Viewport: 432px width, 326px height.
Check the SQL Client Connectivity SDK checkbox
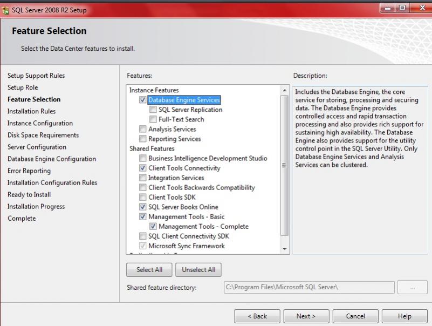(x=142, y=236)
